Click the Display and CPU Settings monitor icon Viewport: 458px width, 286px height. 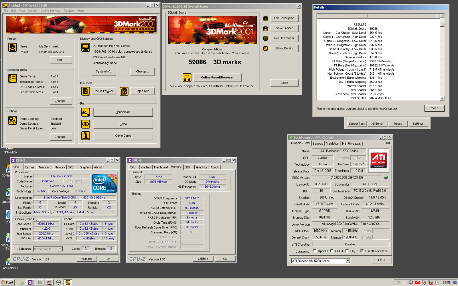point(86,47)
